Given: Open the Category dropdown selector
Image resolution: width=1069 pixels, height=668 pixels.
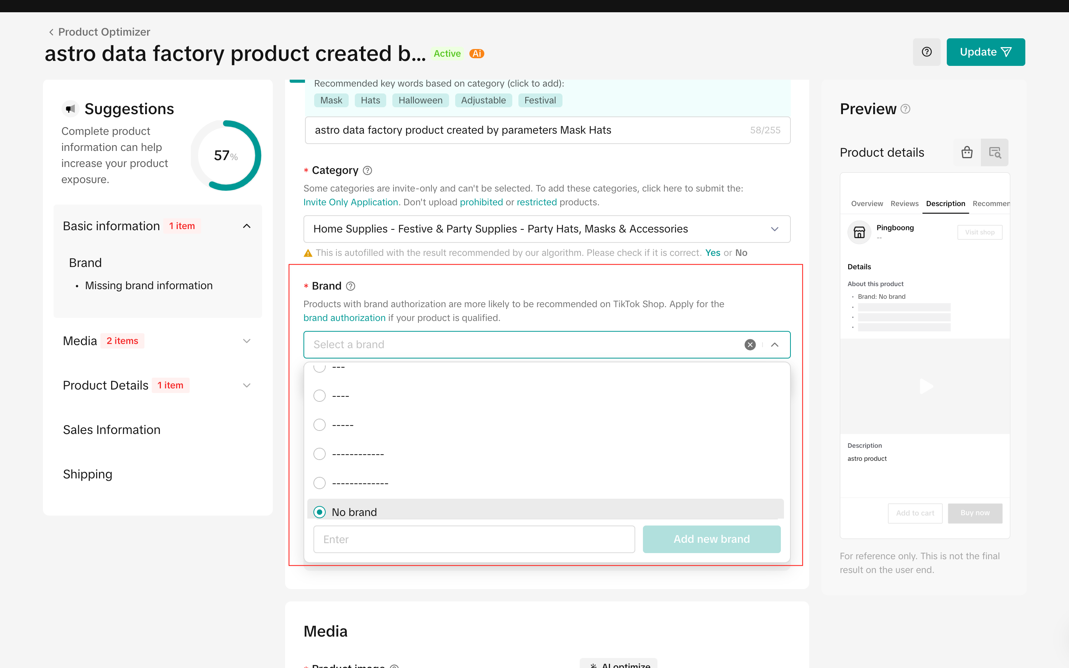Looking at the screenshot, I should 547,229.
